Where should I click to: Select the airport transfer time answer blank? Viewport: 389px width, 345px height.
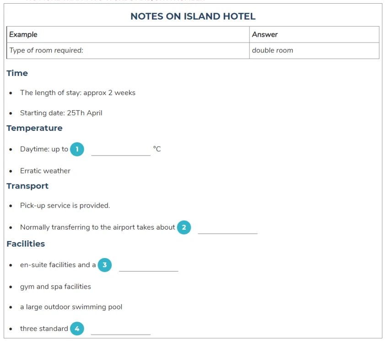coord(227,228)
